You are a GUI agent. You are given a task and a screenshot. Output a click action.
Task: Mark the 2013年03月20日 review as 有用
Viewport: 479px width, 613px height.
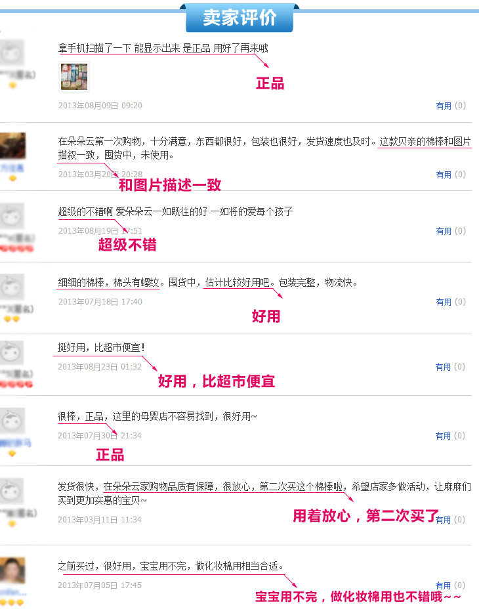[444, 175]
